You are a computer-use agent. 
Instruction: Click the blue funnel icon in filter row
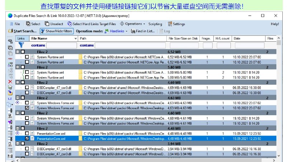tap(21, 45)
